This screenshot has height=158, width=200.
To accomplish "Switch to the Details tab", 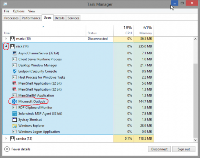I will tap(60, 18).
